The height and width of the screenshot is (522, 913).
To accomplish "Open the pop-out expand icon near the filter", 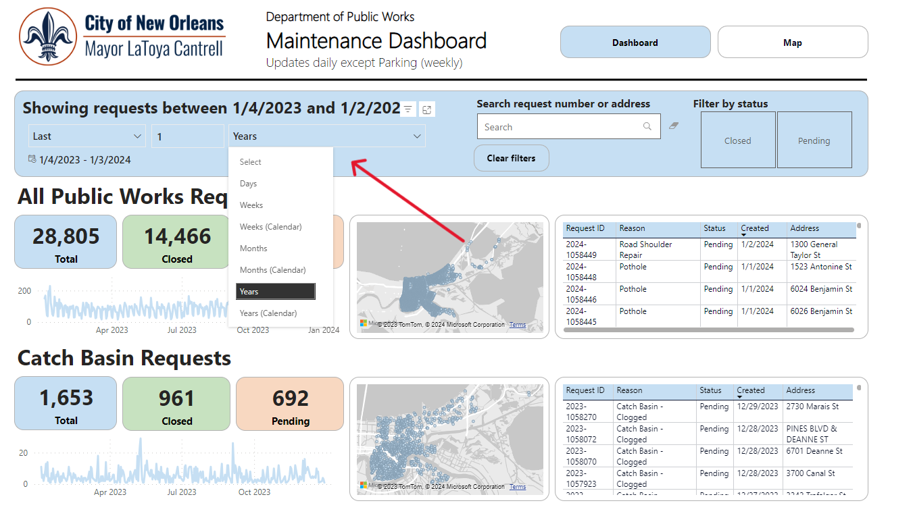I will (x=426, y=109).
